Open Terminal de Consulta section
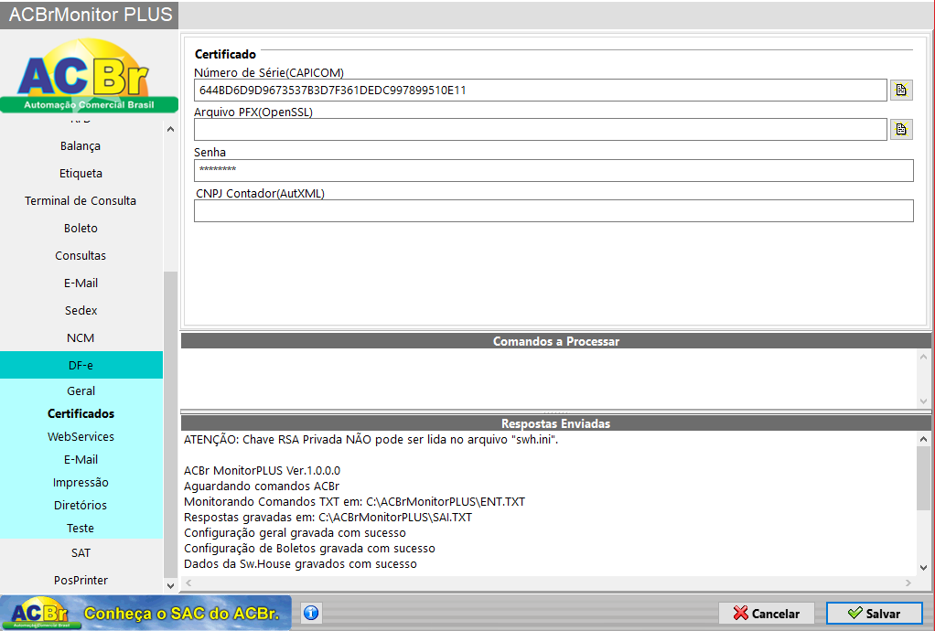Image resolution: width=935 pixels, height=631 pixels. 81,201
